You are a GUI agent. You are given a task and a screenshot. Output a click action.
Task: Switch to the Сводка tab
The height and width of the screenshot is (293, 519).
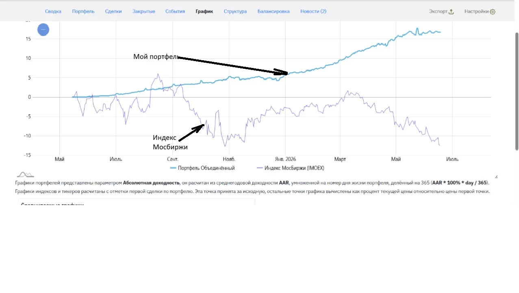pos(53,11)
